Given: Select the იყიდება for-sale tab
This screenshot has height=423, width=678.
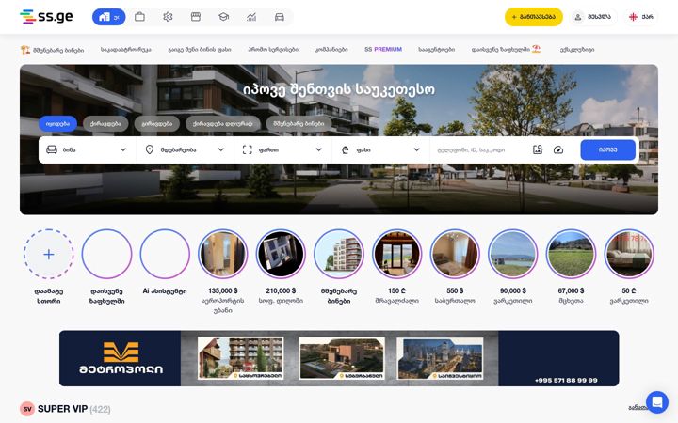Looking at the screenshot, I should coord(57,123).
